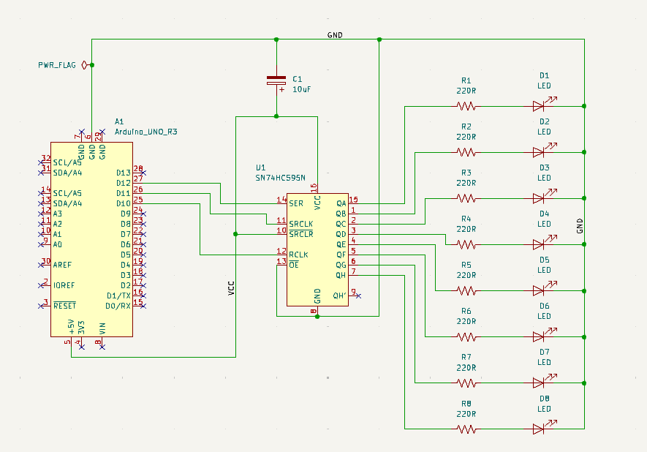This screenshot has width=647, height=452.
Task: Click the D12 pin name on Arduino
Action: click(x=124, y=184)
